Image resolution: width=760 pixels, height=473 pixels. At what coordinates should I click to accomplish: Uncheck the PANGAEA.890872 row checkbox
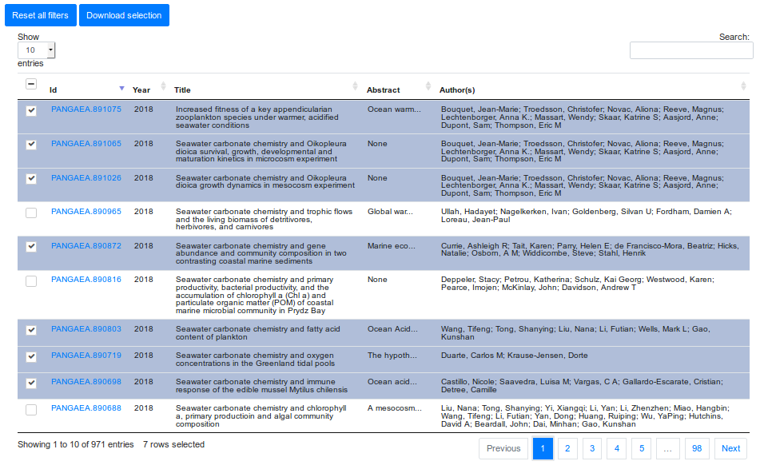pyautogui.click(x=31, y=247)
